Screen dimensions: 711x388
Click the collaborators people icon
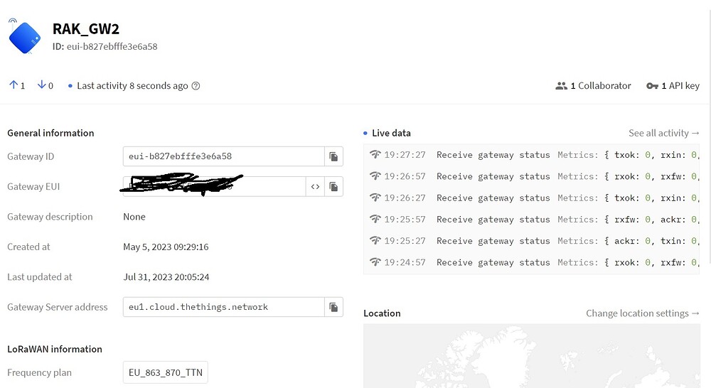tap(562, 86)
